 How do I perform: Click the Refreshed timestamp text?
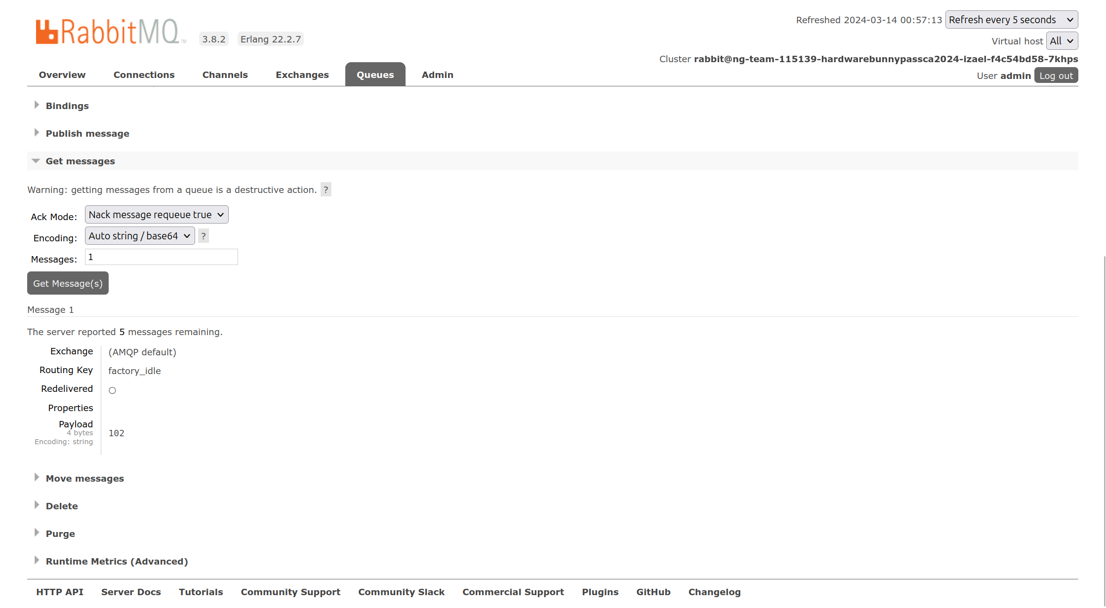[869, 20]
